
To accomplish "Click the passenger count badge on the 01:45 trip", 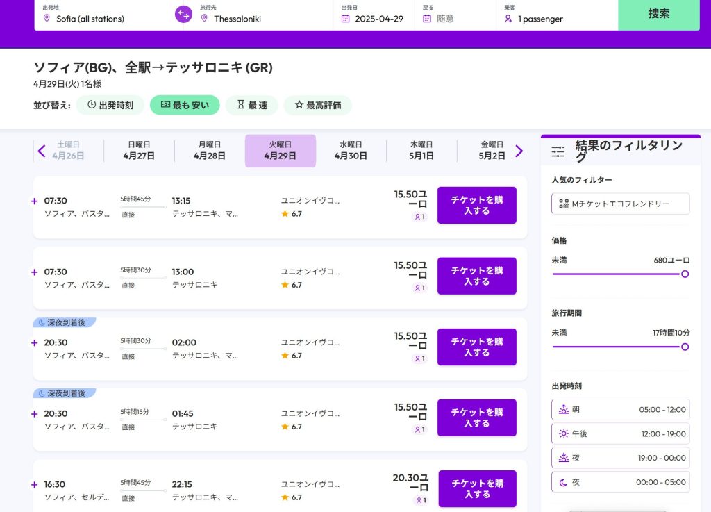I will click(x=420, y=429).
